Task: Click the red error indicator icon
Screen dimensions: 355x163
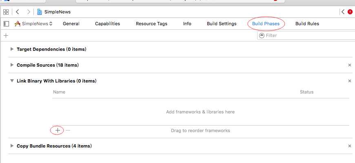Action: (350, 12)
